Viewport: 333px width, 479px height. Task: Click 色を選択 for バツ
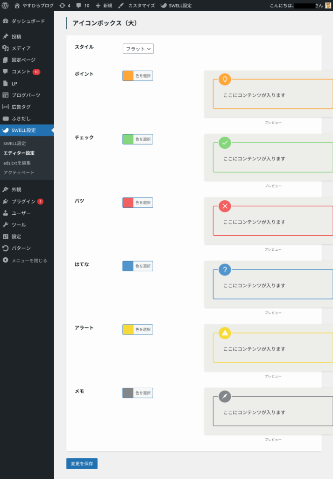143,203
